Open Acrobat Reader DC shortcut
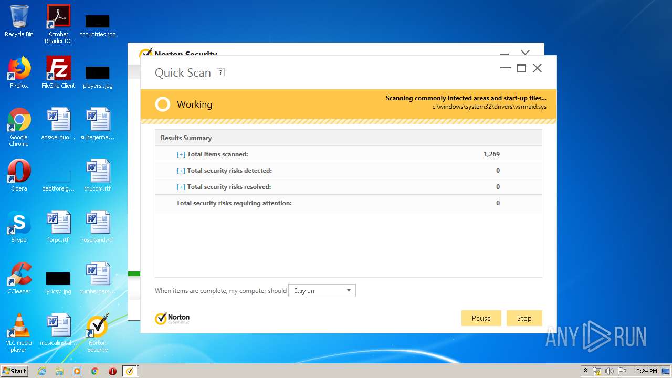 [58, 24]
